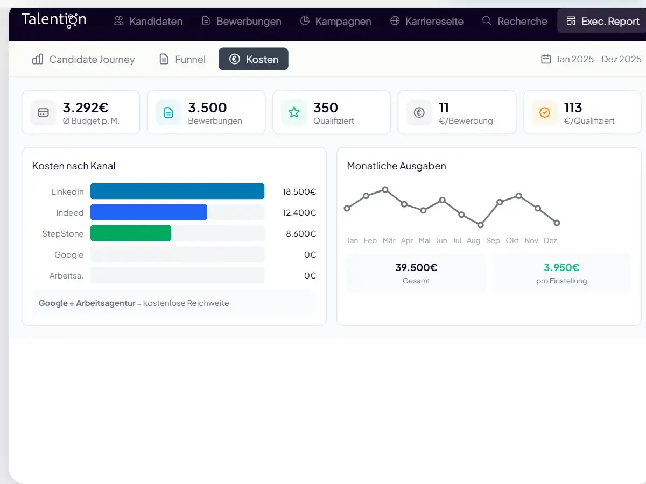Image resolution: width=646 pixels, height=484 pixels.
Task: Click the Dez data point on the monthly chart
Action: (x=556, y=222)
